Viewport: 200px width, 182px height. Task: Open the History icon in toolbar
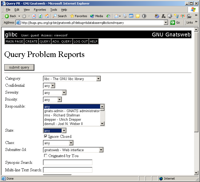[x=108, y=16]
